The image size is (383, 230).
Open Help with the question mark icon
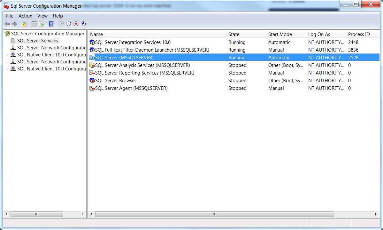coord(51,24)
